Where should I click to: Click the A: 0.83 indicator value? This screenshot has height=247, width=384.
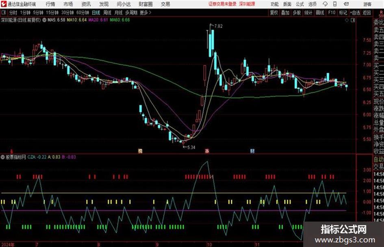pyautogui.click(x=54, y=157)
